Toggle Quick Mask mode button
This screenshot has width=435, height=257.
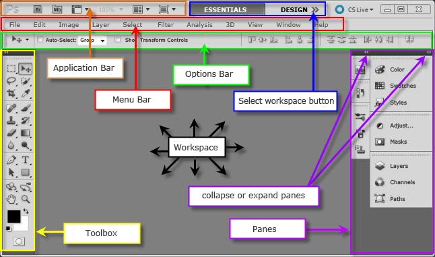[x=19, y=241]
